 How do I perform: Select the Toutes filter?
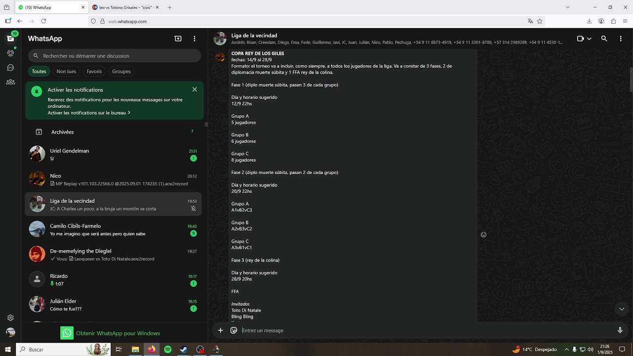pyautogui.click(x=39, y=71)
